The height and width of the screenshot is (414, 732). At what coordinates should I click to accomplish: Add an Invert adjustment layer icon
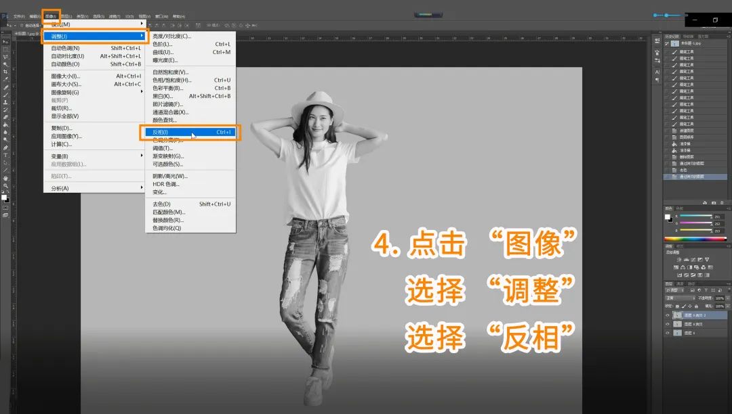coord(679,275)
